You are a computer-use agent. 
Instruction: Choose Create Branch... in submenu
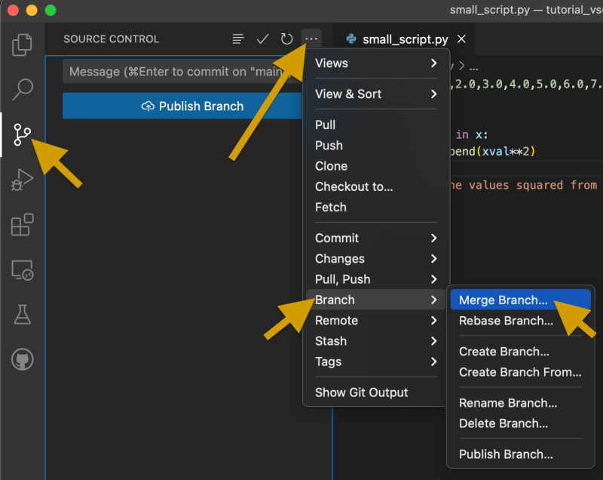[520, 352]
